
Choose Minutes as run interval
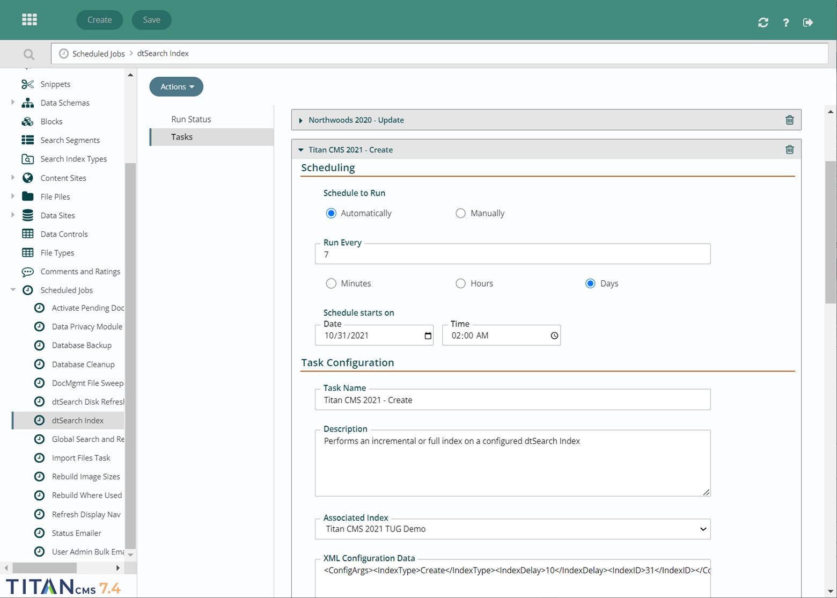331,283
